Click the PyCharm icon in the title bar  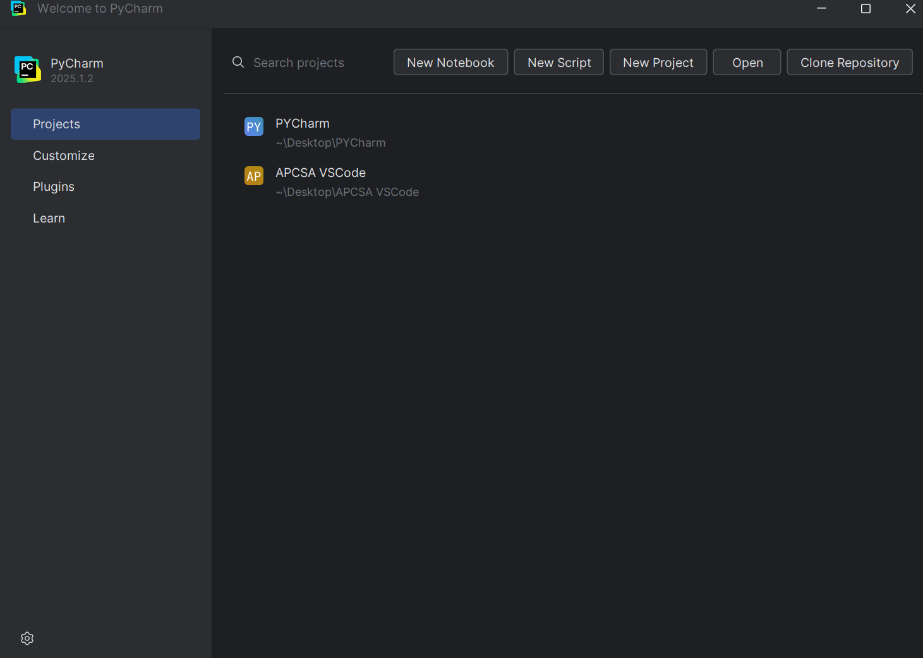[x=18, y=9]
